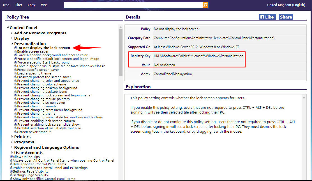Click the policy tree scroll up arrow

(x=121, y=27)
